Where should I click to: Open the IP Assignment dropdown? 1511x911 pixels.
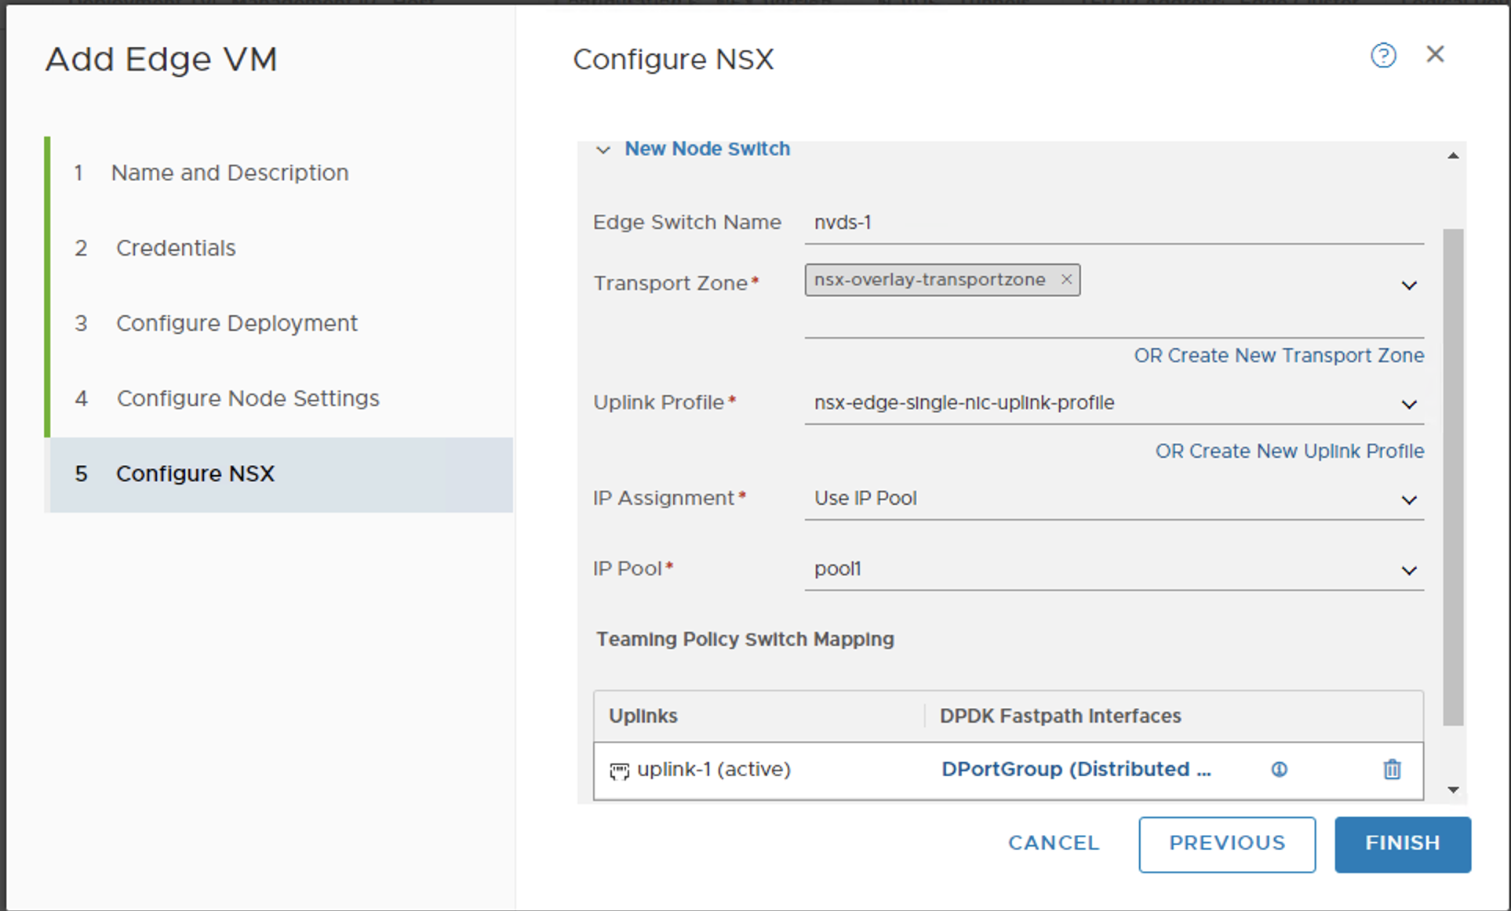click(1409, 500)
